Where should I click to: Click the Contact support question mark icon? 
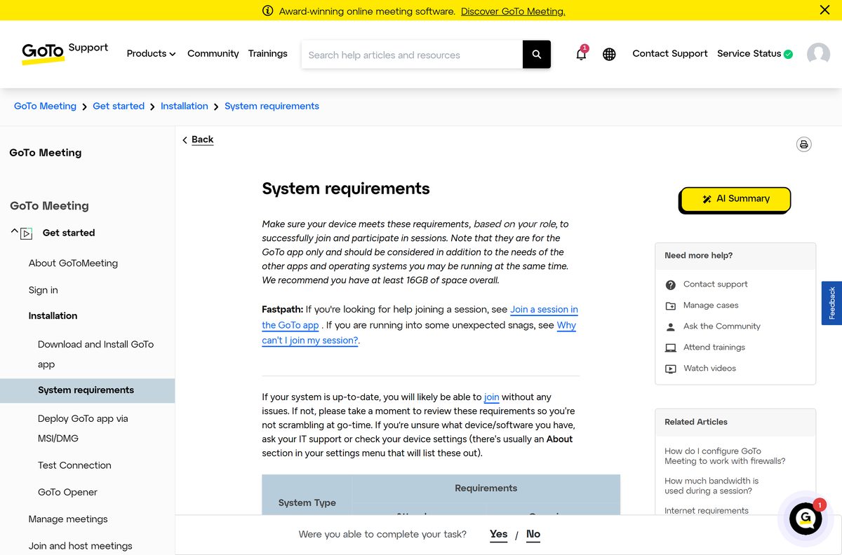pos(671,285)
